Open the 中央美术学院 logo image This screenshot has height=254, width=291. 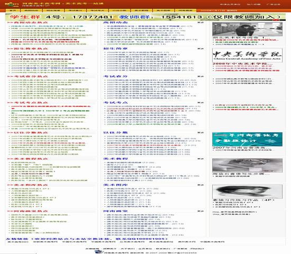248,56
